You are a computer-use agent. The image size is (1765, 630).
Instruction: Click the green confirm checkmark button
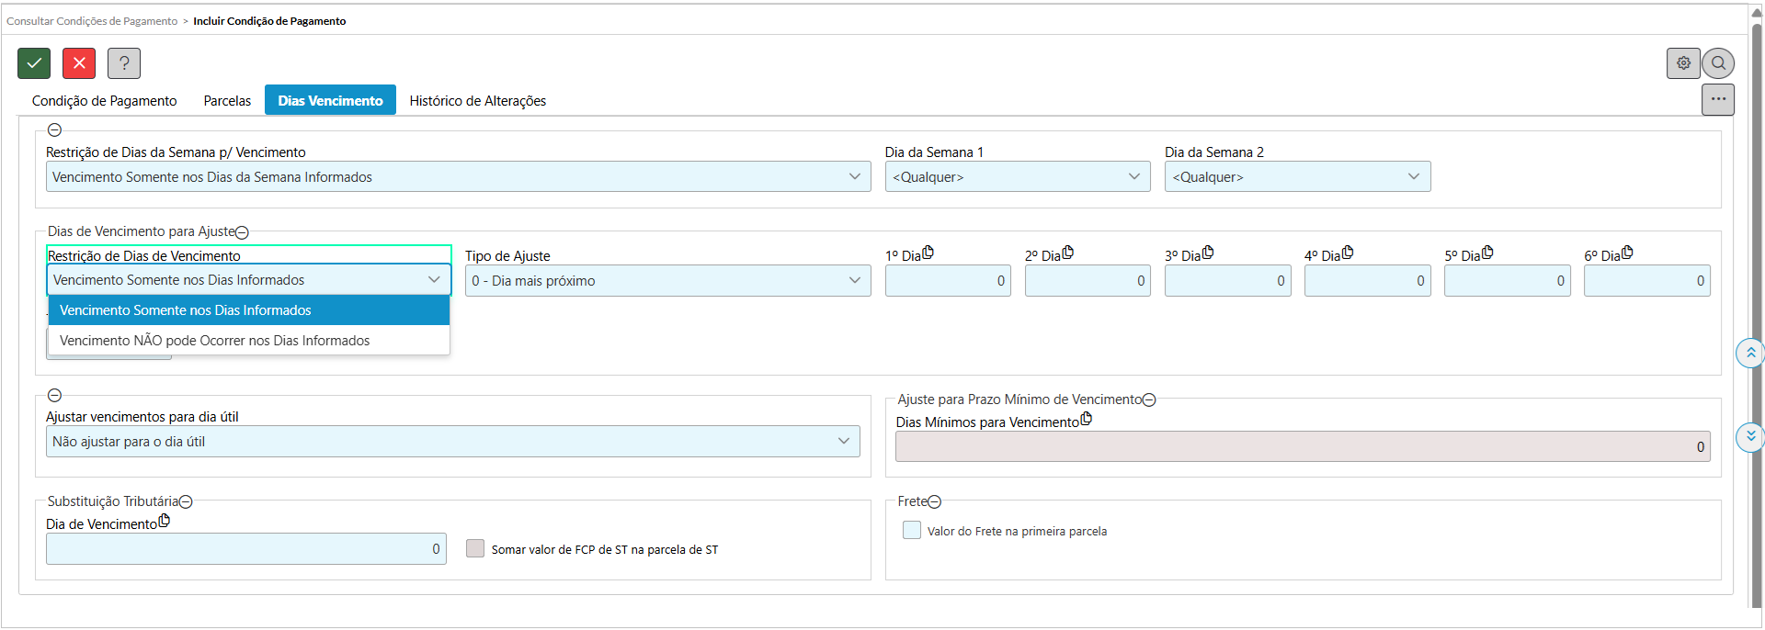[x=34, y=63]
